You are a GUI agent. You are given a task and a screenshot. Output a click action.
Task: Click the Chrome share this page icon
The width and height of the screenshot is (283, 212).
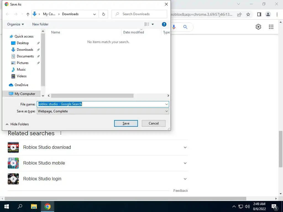pos(239,14)
